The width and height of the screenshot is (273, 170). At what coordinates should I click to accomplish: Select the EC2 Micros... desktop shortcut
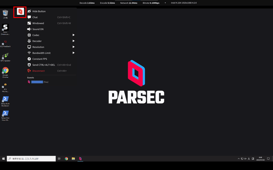[5, 88]
